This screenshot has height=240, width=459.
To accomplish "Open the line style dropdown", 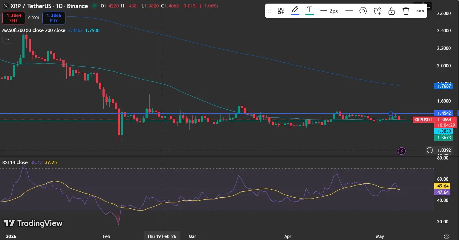I will (x=349, y=11).
